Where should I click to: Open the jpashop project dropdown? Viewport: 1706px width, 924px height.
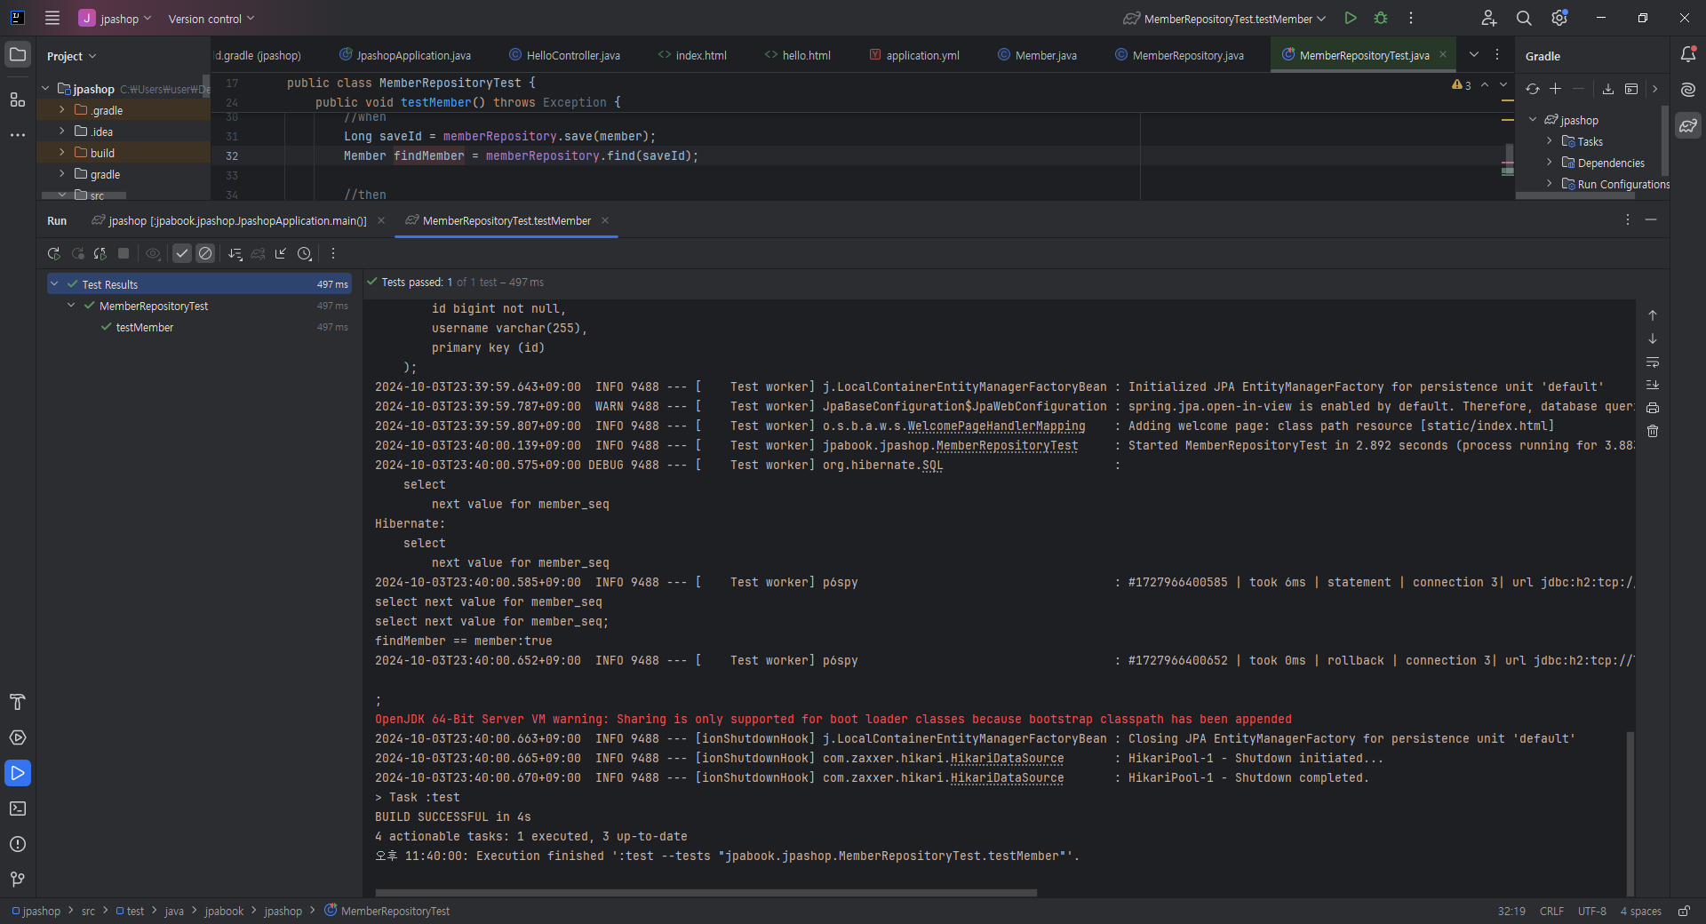tap(116, 18)
